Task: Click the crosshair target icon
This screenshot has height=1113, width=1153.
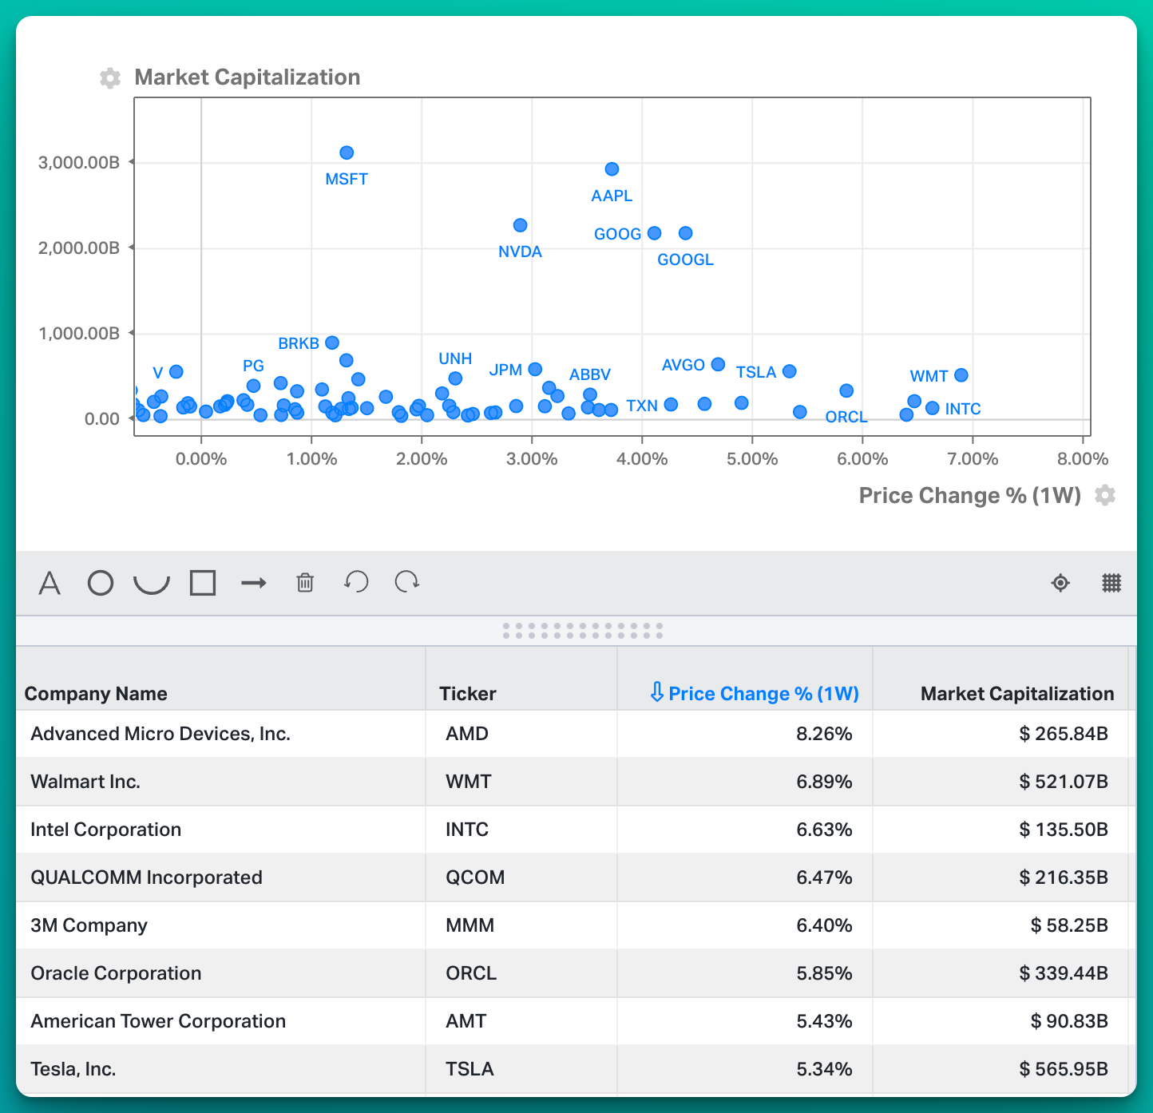Action: (1060, 583)
